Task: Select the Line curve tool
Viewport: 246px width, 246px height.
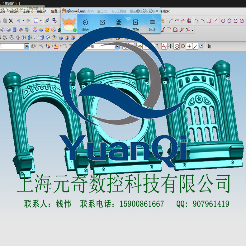Action: pos(171,21)
